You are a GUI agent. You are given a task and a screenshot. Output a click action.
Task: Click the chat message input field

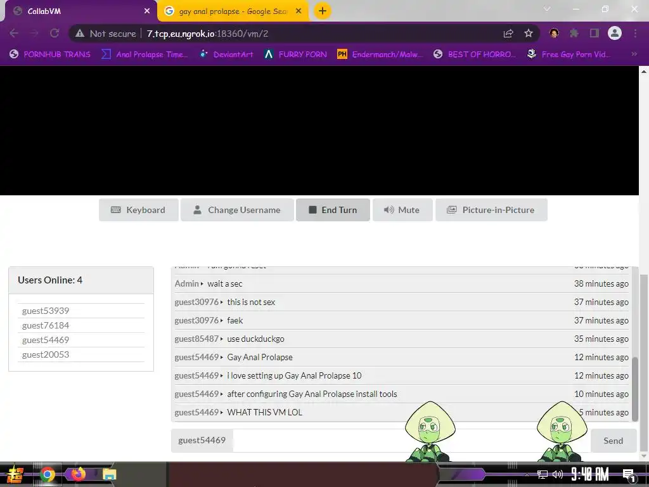point(411,440)
